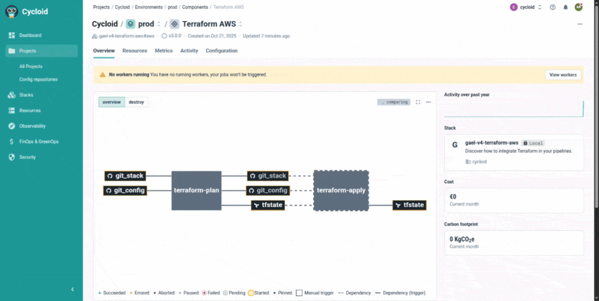
Task: Expand pipeline to fullscreen view
Action: click(x=418, y=102)
